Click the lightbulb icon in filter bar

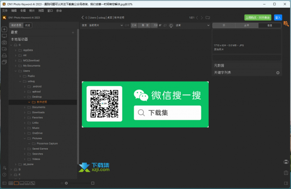pyautogui.click(x=171, y=25)
